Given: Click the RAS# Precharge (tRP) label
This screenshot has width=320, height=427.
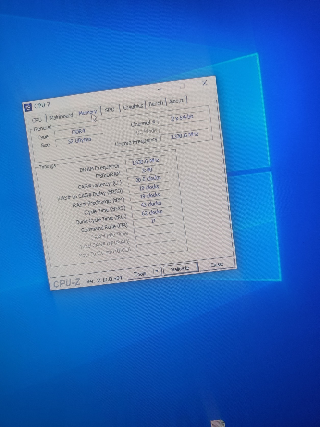Looking at the screenshot, I should 99,202.
